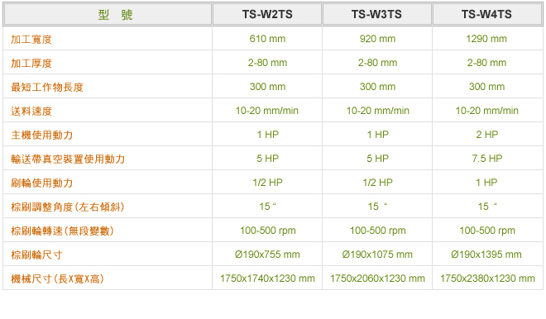Click the 機械尺寸(長X寬X高) label
546x319 pixels.
point(57,279)
